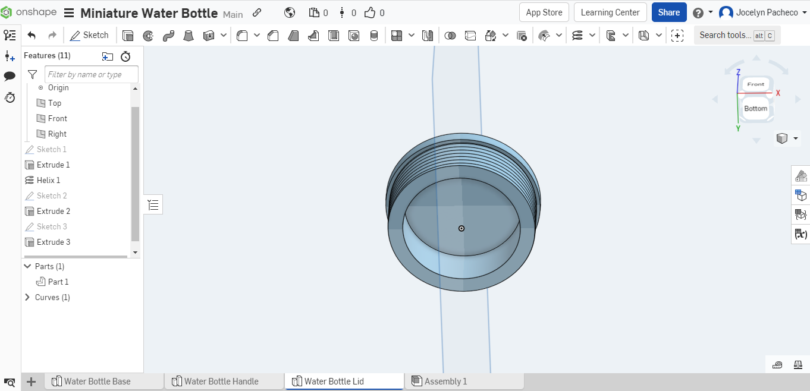Select the Thicken tool
The height and width of the screenshot is (391, 810).
coord(209,36)
